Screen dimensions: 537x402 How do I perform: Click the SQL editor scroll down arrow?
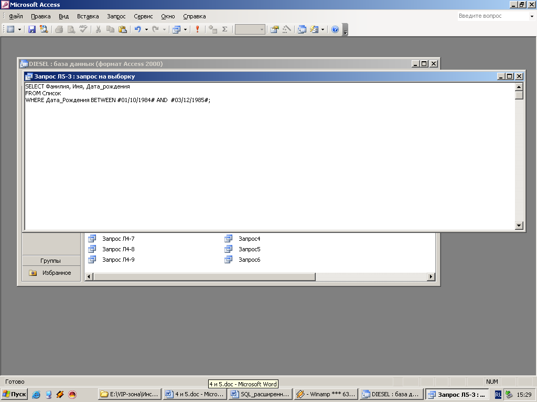pos(519,225)
